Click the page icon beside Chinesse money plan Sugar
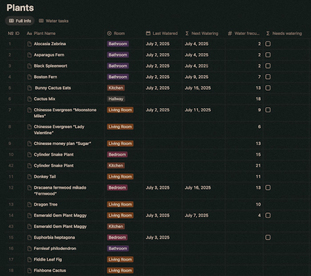This screenshot has width=311, height=276. pos(29,143)
